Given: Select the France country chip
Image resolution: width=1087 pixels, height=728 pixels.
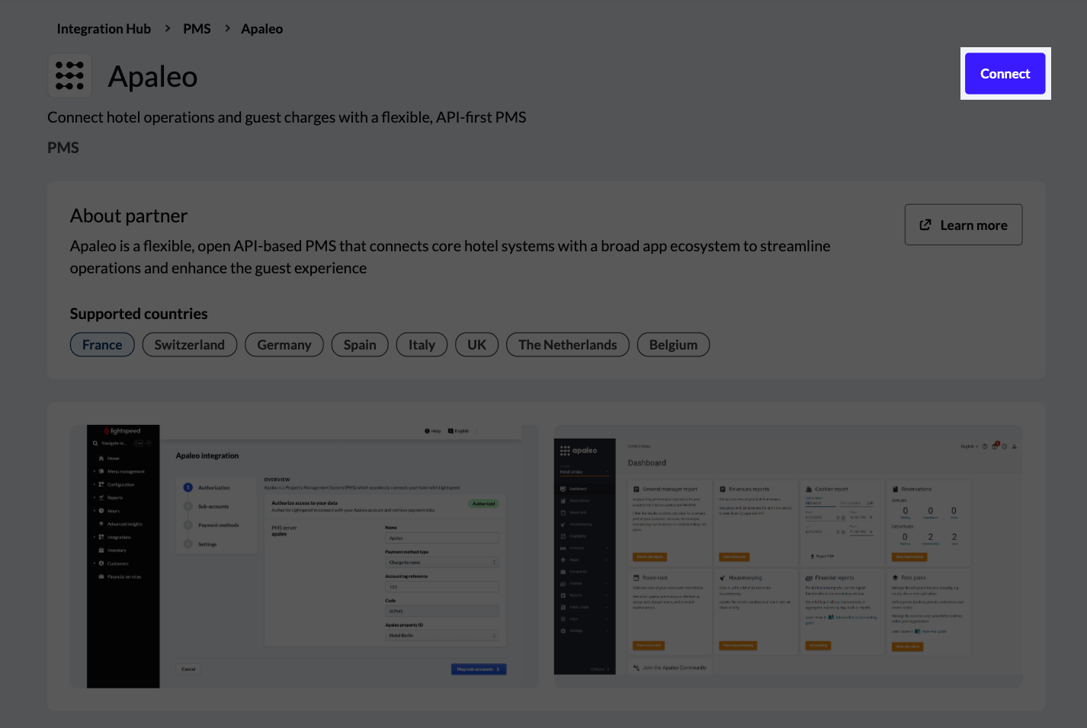Looking at the screenshot, I should pyautogui.click(x=102, y=345).
